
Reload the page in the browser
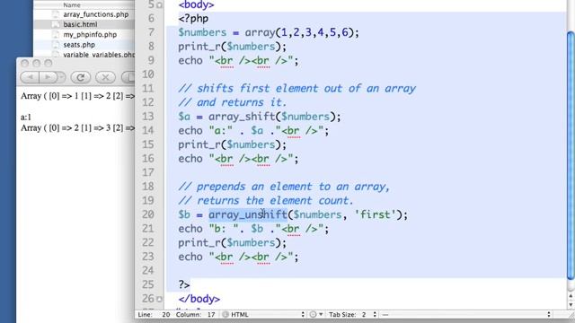pos(81,77)
